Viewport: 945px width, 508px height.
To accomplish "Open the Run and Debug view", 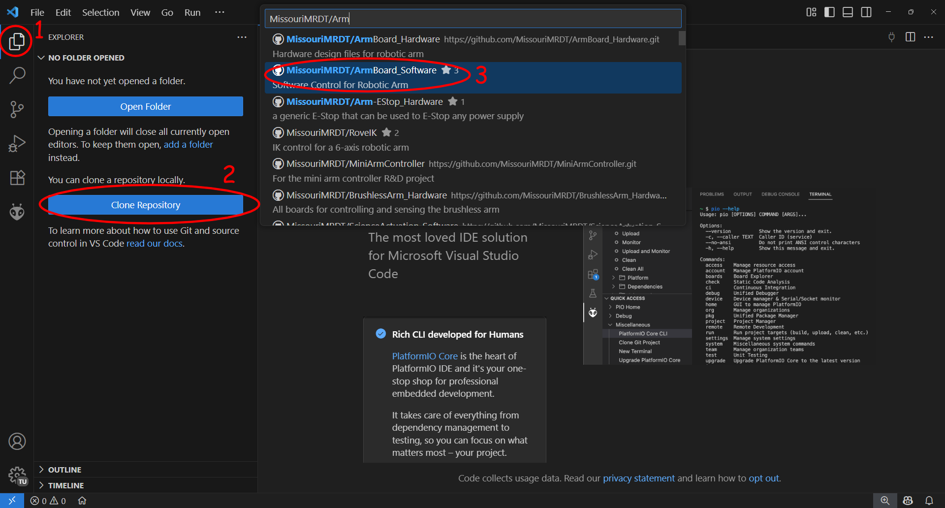I will click(17, 143).
